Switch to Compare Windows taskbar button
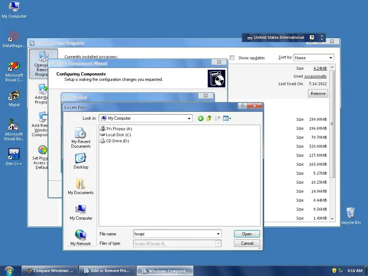 tap(50, 271)
